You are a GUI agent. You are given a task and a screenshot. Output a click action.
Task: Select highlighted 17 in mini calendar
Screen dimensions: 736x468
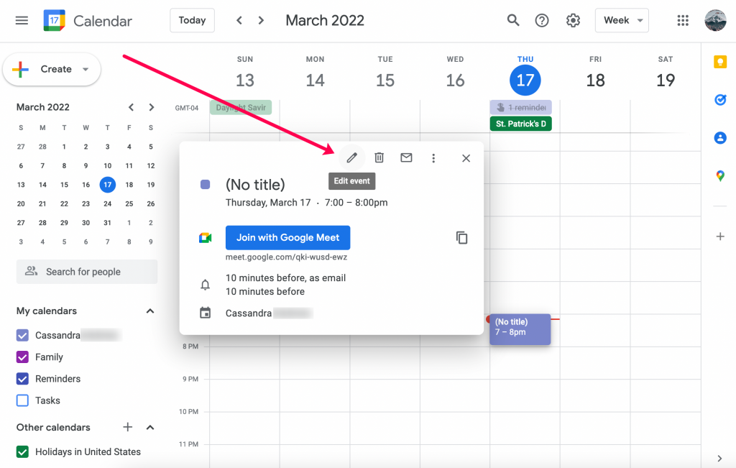click(108, 185)
